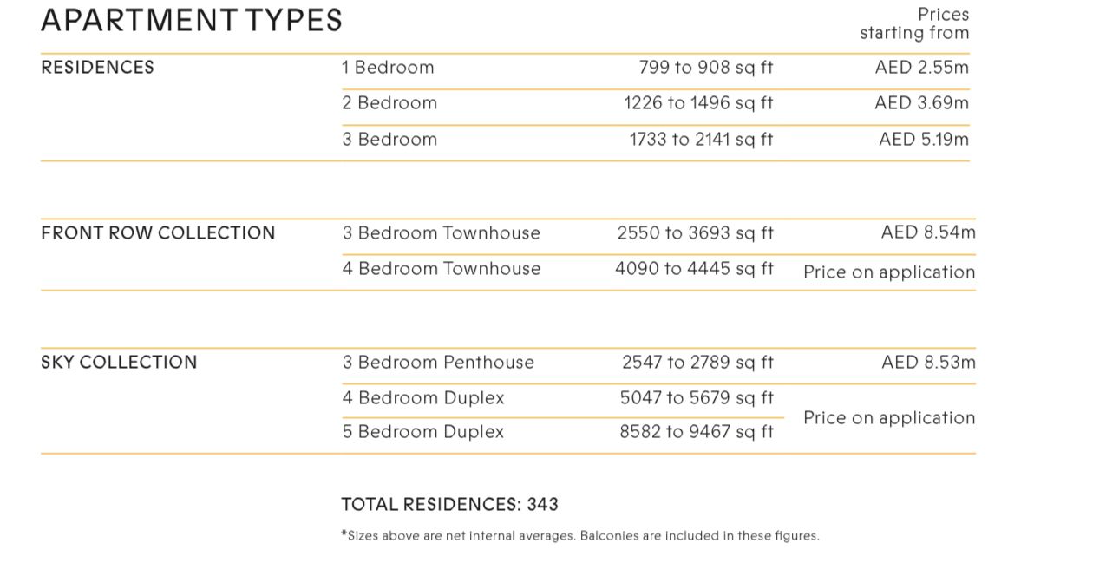Click the AED 5.19m price
Image resolution: width=1119 pixels, height=576 pixels.
[x=923, y=140]
